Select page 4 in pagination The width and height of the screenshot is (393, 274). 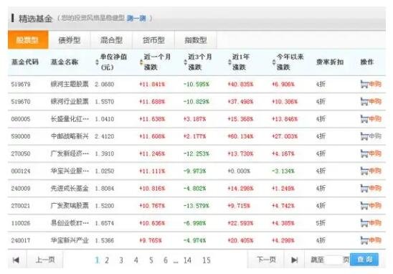pos(136,260)
